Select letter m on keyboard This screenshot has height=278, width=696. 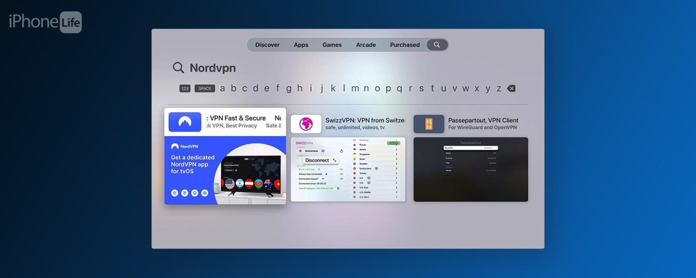355,89
